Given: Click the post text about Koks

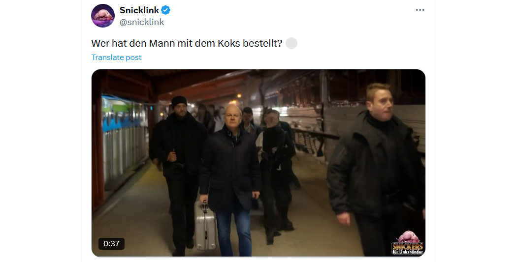Looking at the screenshot, I should pyautogui.click(x=187, y=43).
